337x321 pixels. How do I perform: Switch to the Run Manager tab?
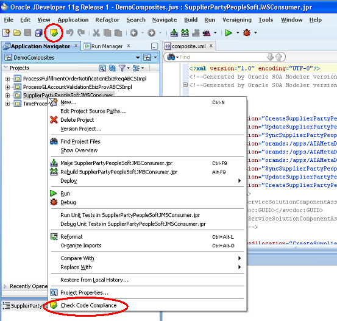(x=107, y=46)
